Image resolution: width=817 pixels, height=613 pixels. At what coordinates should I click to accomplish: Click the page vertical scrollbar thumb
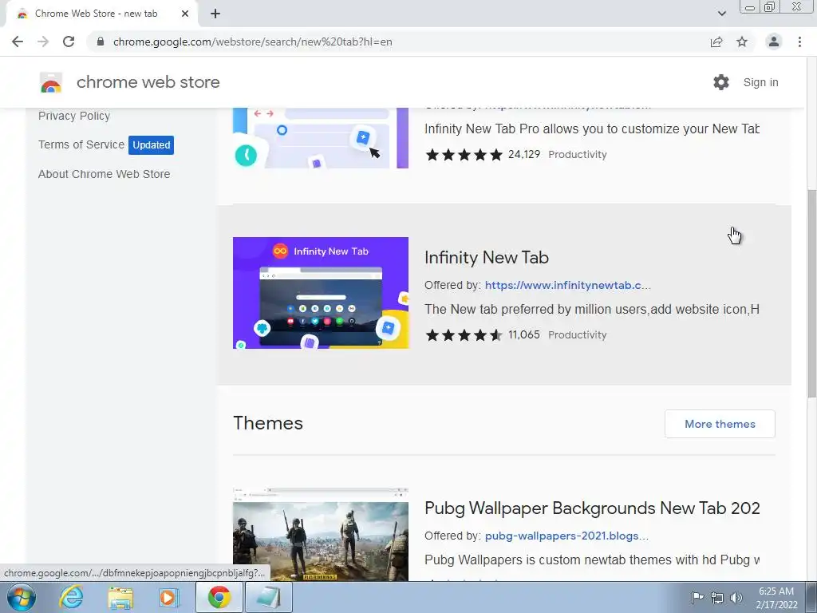tap(811, 294)
